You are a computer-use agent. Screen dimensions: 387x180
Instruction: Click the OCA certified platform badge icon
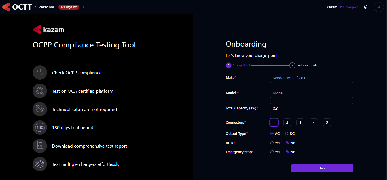coord(40,91)
